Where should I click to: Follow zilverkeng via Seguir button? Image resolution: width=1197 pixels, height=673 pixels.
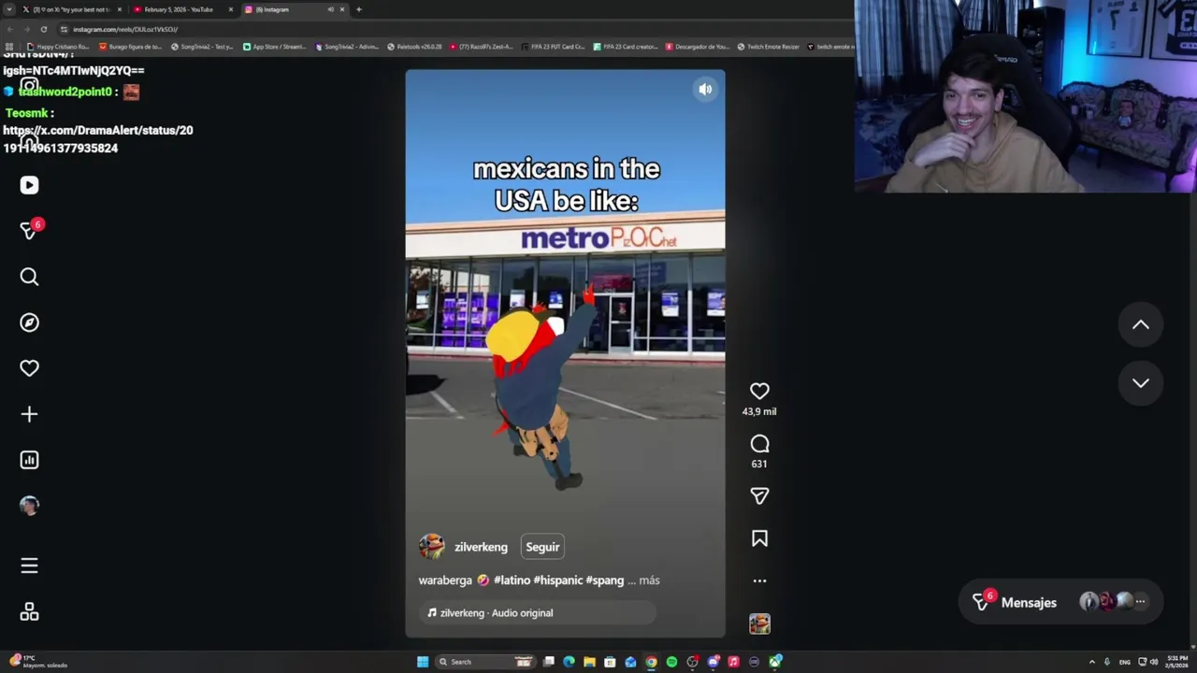point(542,547)
